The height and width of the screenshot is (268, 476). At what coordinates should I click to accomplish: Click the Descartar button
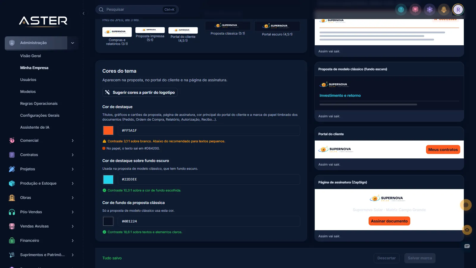click(x=386, y=258)
